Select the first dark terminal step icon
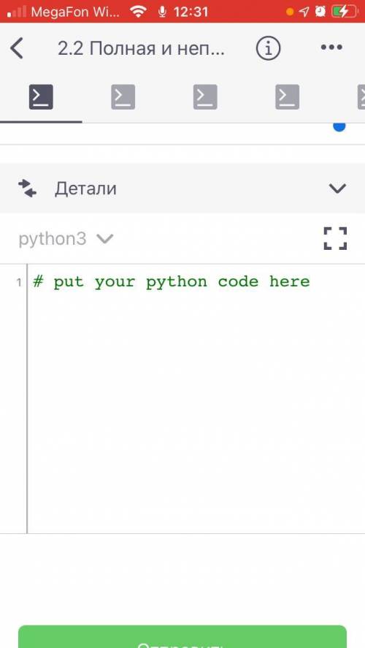Image resolution: width=365 pixels, height=648 pixels. pos(41,97)
